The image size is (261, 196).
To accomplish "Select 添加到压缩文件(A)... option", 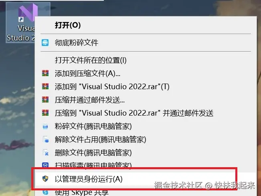I will click(x=146, y=73).
